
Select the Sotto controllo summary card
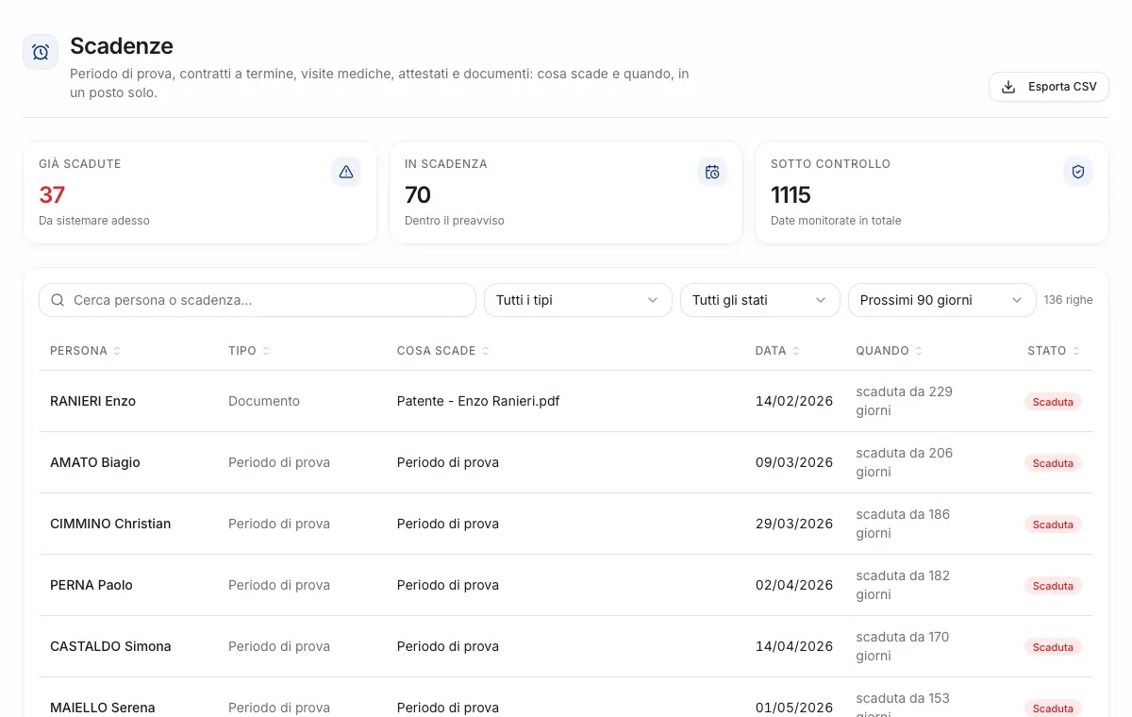932,192
